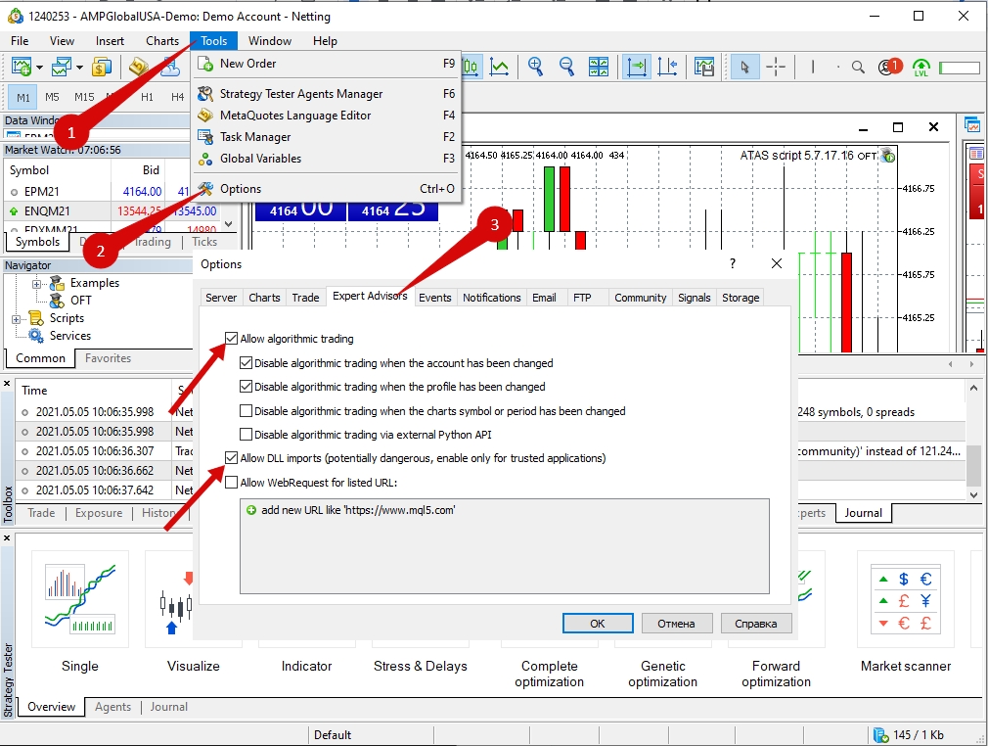The height and width of the screenshot is (746, 988).
Task: Select the crosshair cursor tool
Action: click(x=776, y=67)
